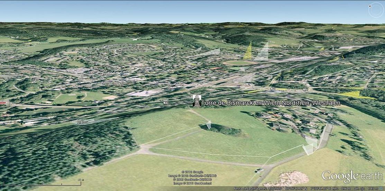Click the Google Earth logo
Viewport: 385px width, 191px height.
[x=352, y=176]
